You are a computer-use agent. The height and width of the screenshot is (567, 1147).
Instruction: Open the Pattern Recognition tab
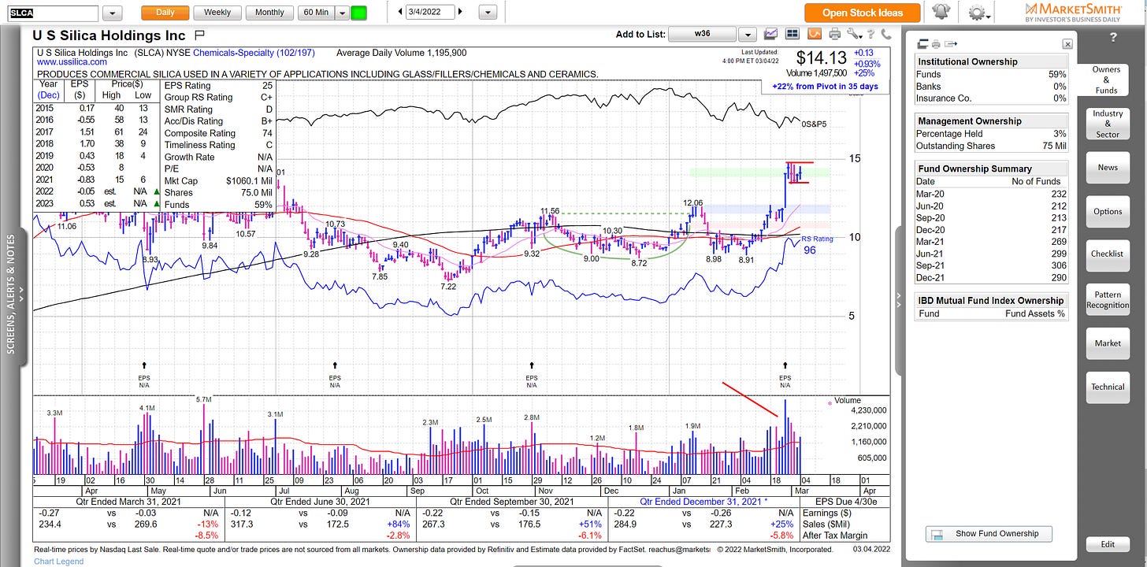1107,299
